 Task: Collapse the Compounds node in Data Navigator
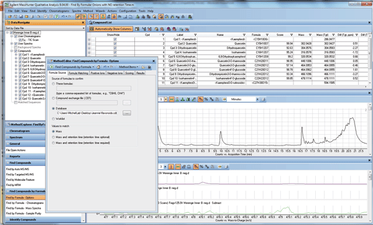pyautogui.click(x=12, y=51)
